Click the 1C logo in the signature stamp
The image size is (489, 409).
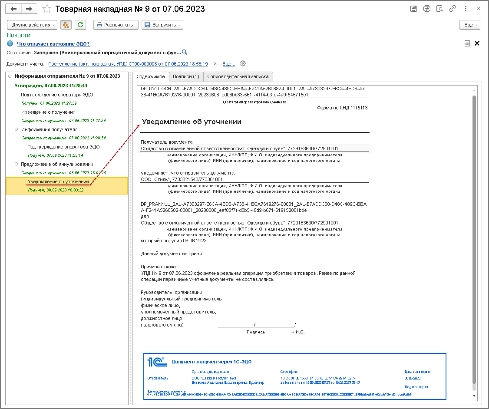pyautogui.click(x=157, y=362)
